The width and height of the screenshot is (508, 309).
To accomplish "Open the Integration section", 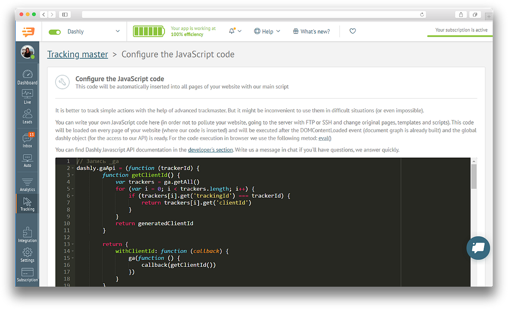I will click(x=27, y=235).
